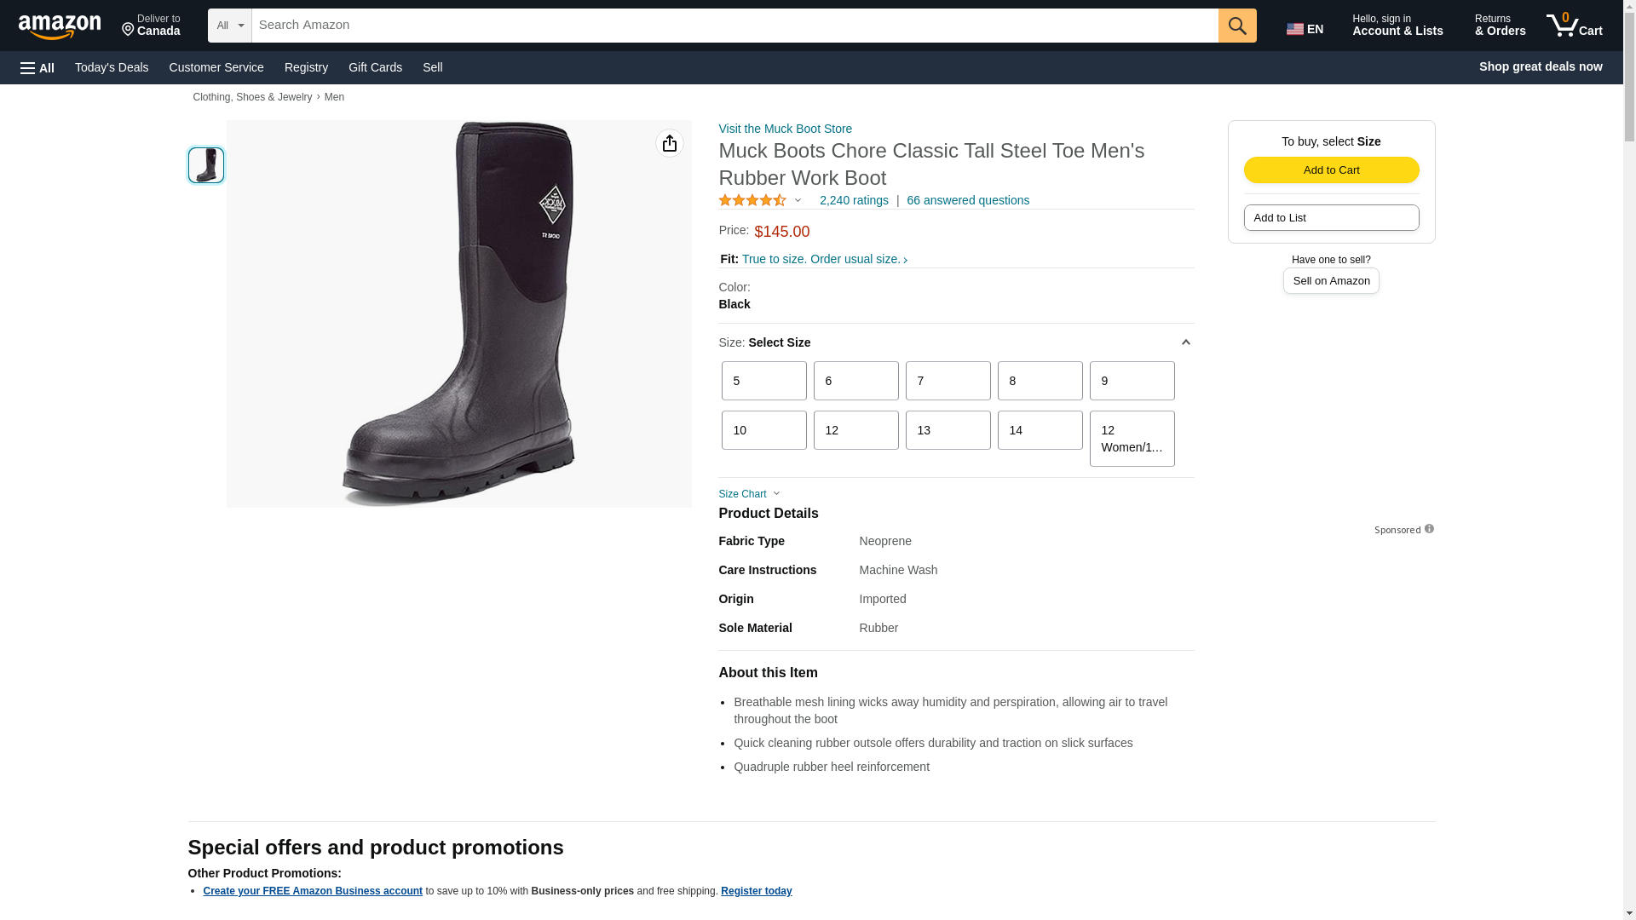Select the black boot thumbnail image
This screenshot has width=1636, height=920.
(x=206, y=165)
